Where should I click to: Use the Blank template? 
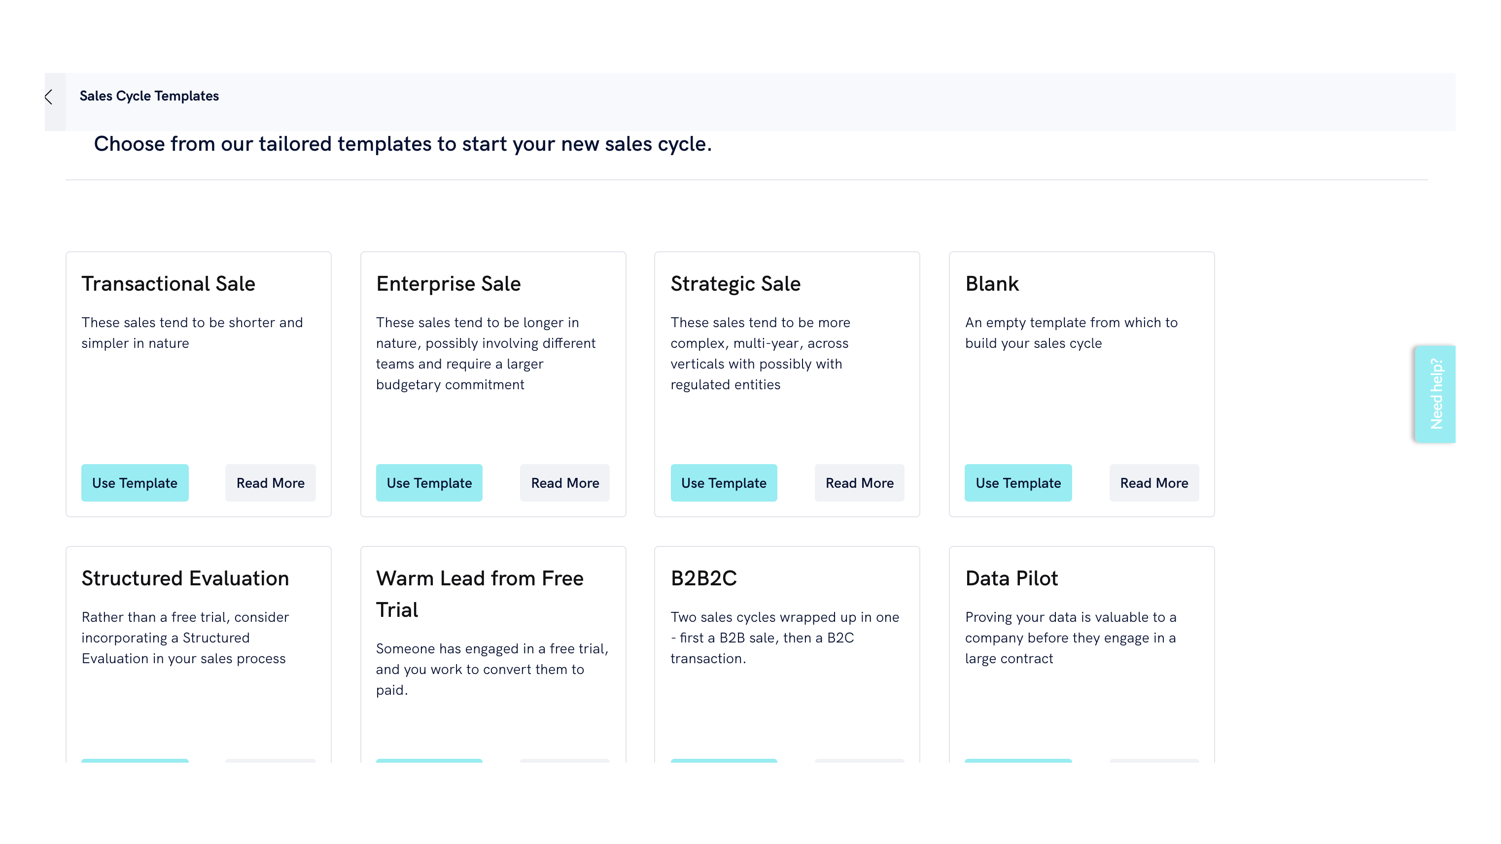(x=1018, y=482)
